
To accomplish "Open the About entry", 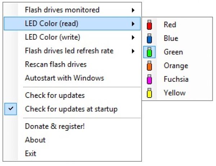I will click(35, 140).
